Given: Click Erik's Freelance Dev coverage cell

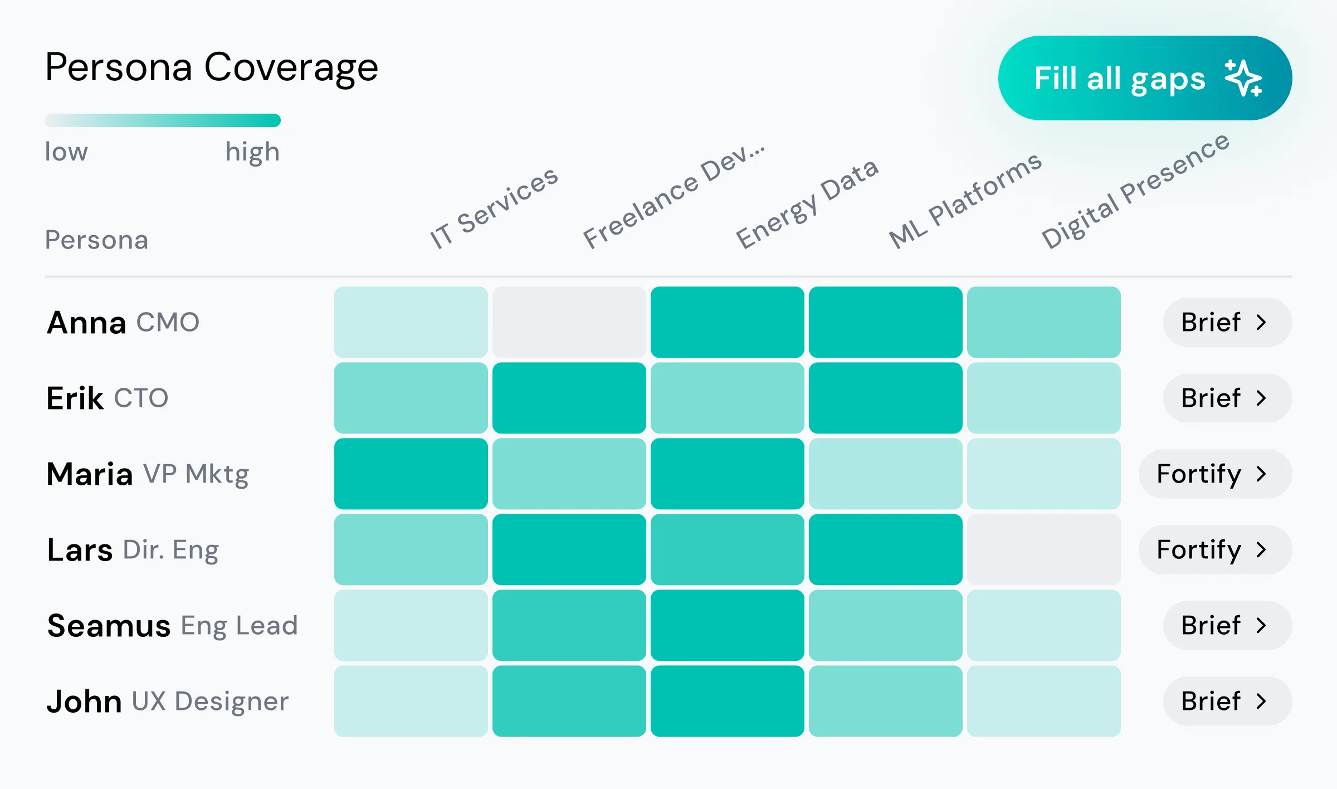Looking at the screenshot, I should [569, 398].
